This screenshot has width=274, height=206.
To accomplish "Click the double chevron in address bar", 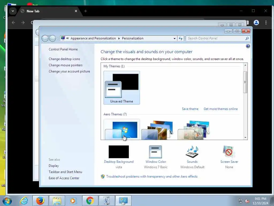I will (x=67, y=38).
